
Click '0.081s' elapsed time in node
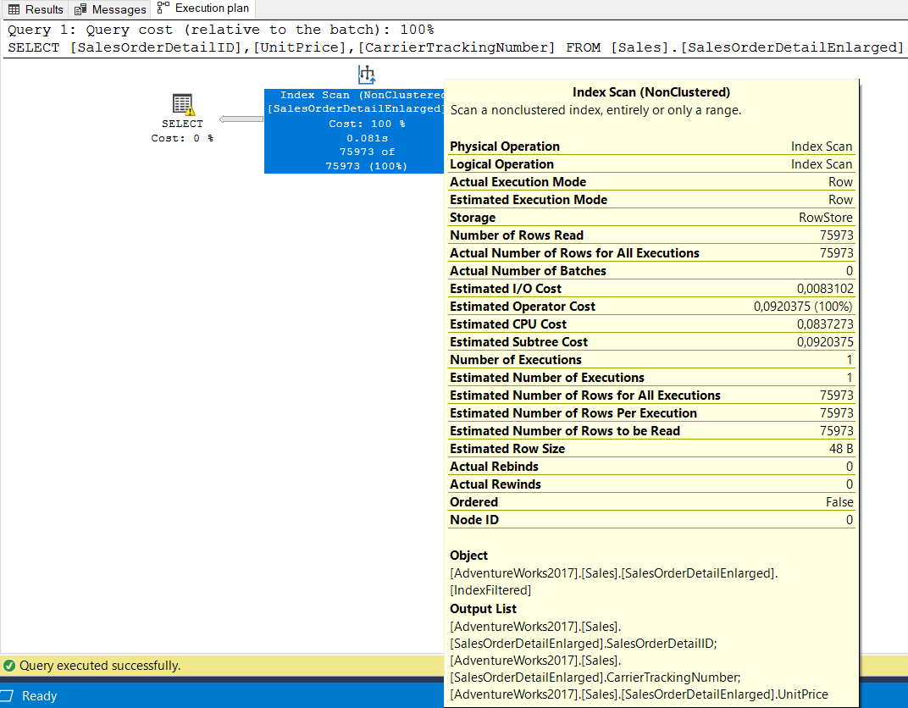tap(367, 138)
